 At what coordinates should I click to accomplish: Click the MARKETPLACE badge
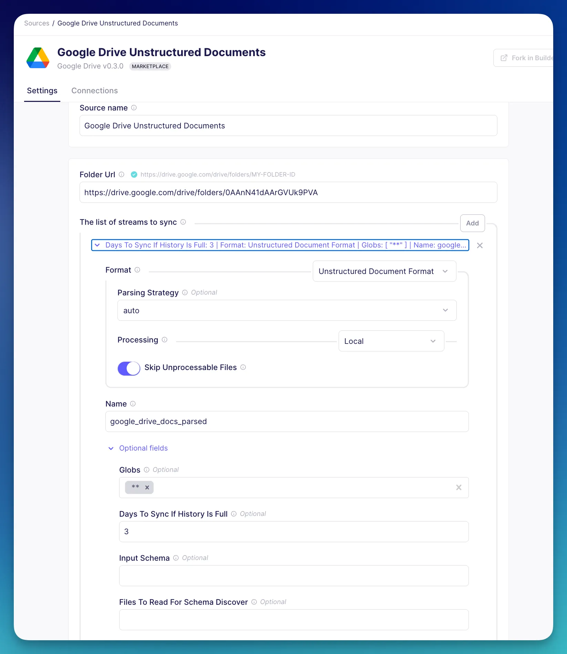(x=150, y=66)
